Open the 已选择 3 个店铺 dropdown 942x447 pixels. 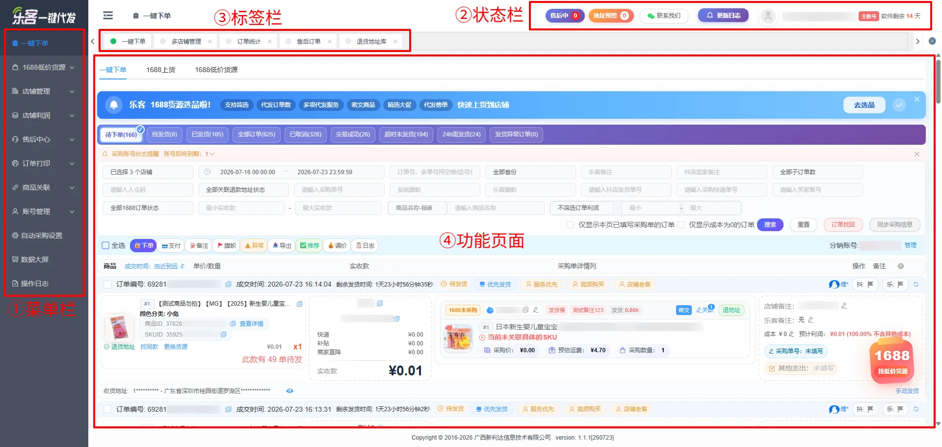(148, 172)
